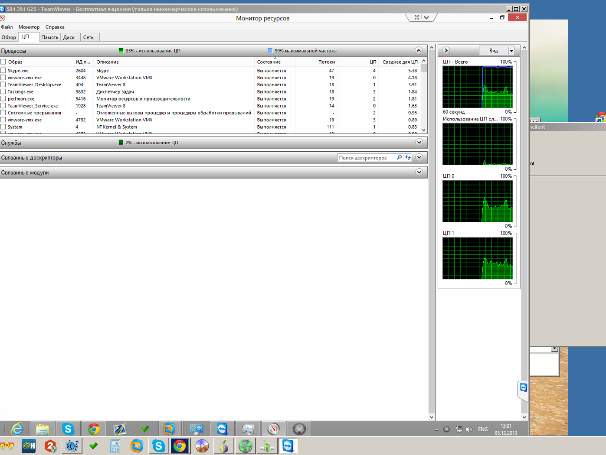Expand the Службы section
This screenshot has width=606, height=455.
(419, 142)
